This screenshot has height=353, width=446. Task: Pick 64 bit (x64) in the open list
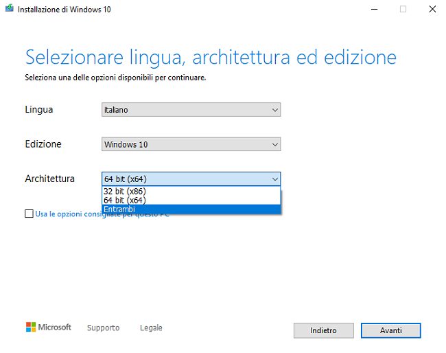coord(124,200)
